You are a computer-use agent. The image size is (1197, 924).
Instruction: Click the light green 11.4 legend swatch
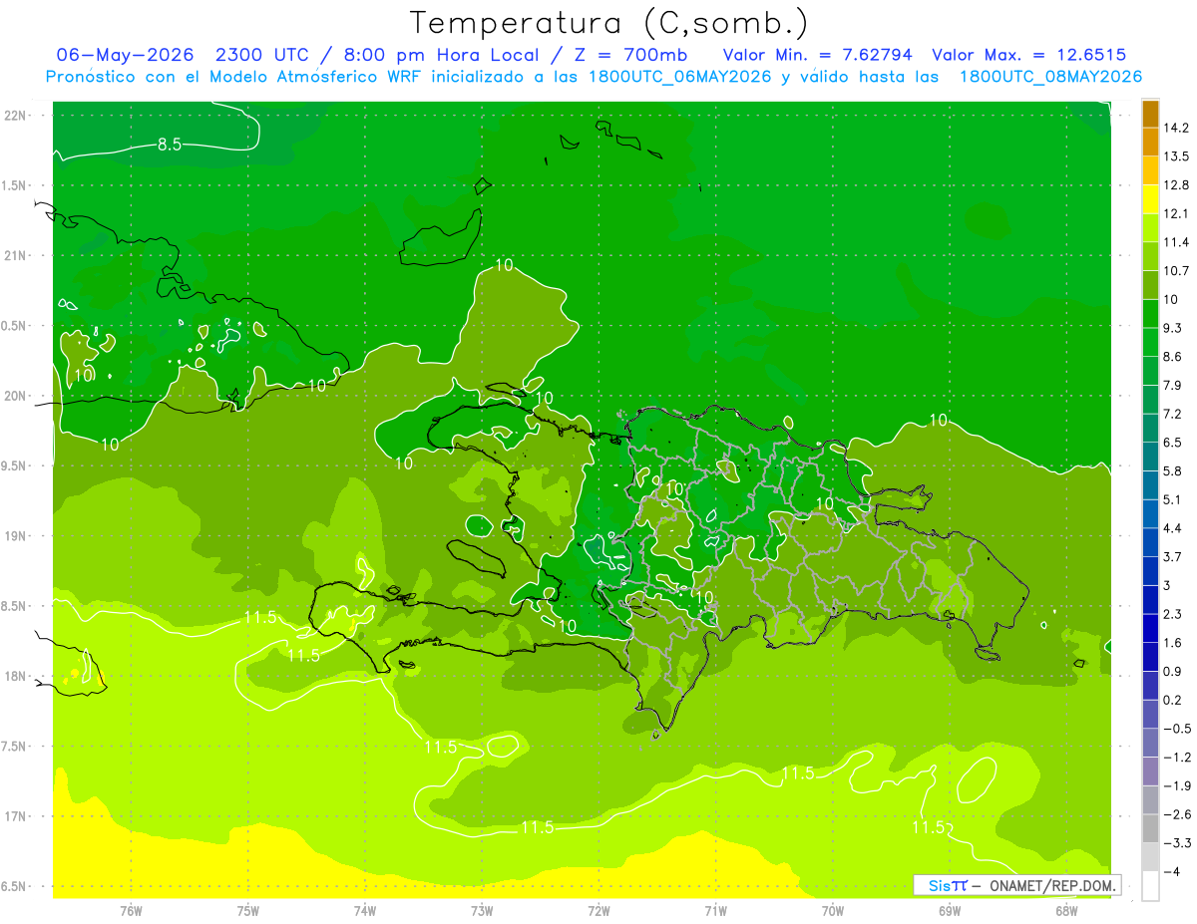pos(1150,256)
